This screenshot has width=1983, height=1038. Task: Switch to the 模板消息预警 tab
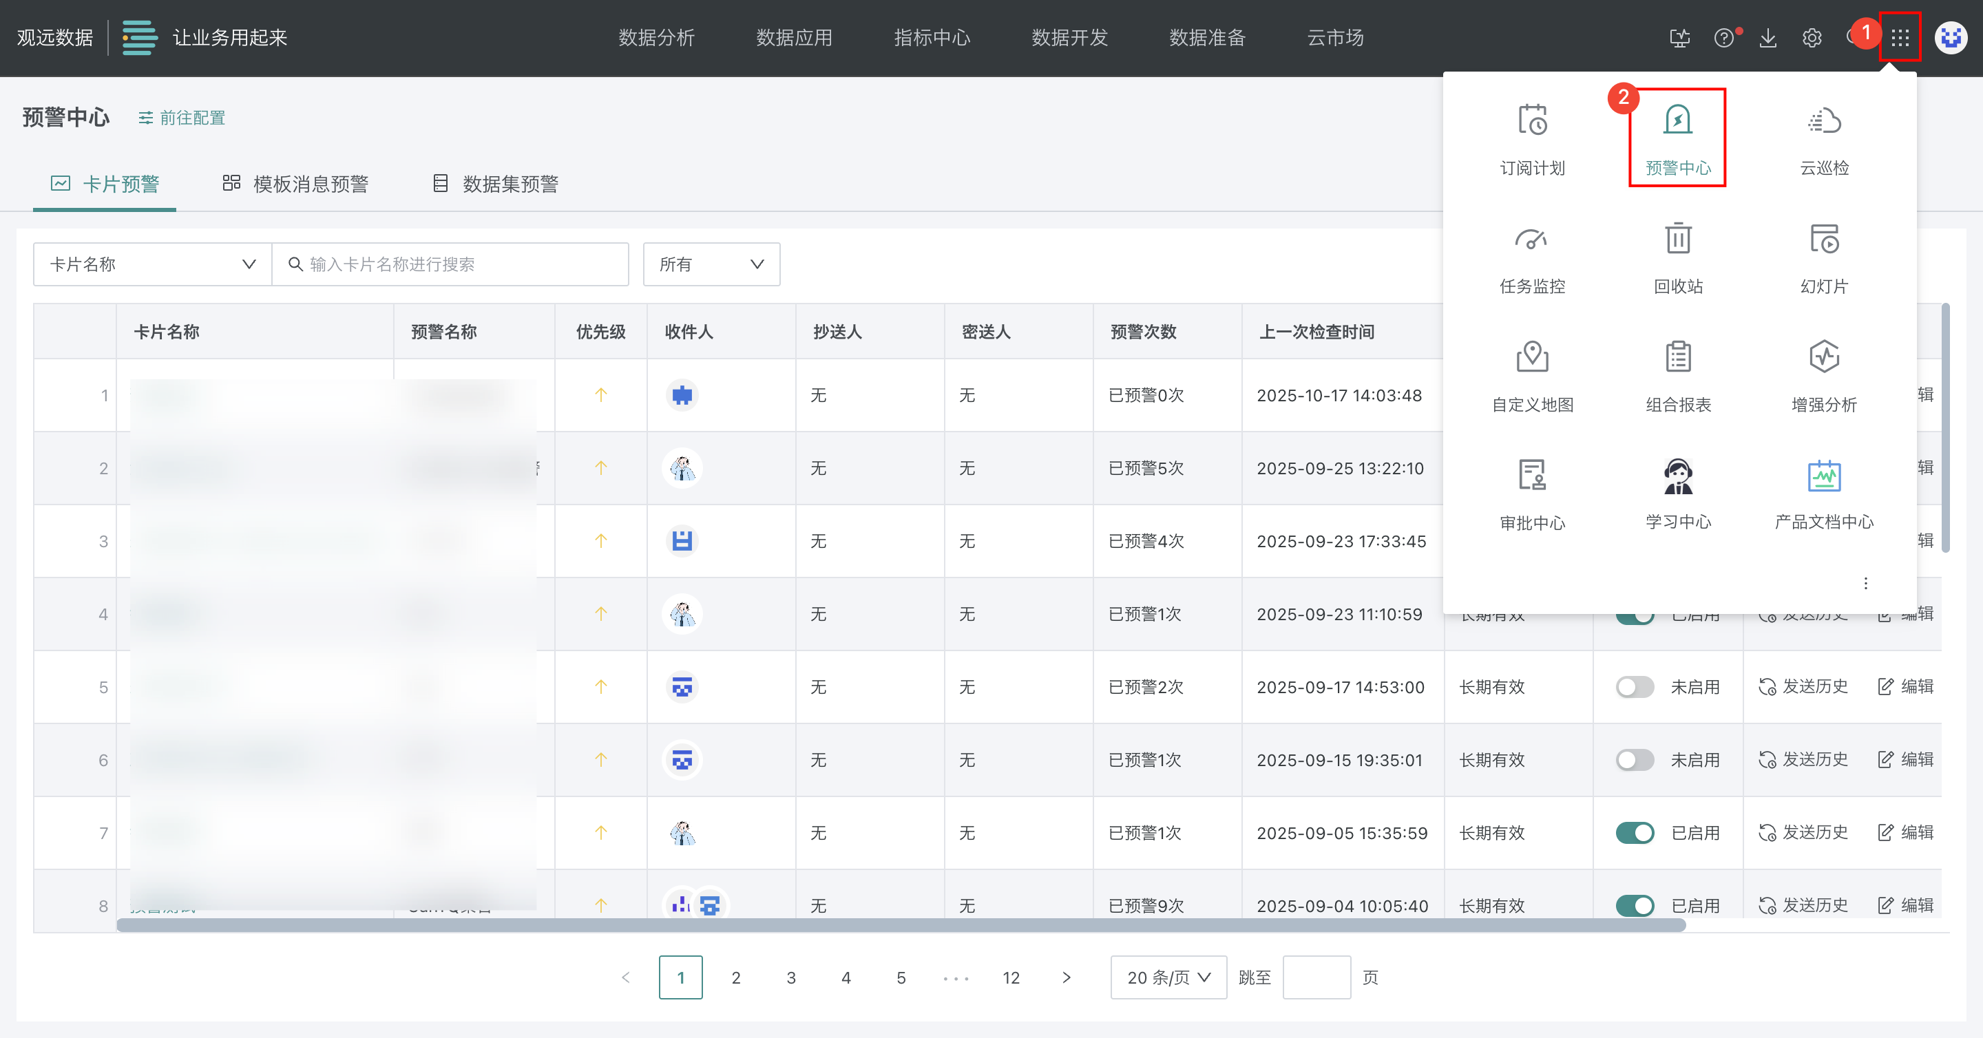tap(295, 184)
